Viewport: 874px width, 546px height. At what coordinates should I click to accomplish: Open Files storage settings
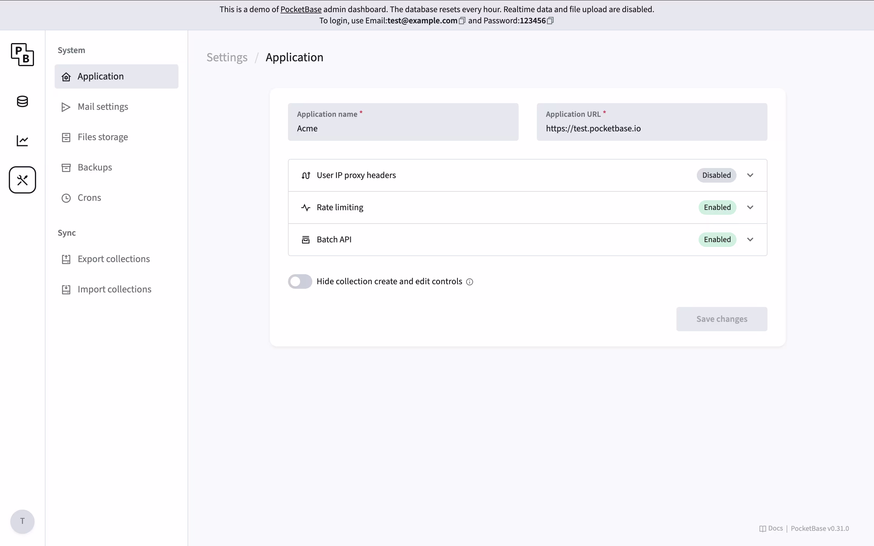tap(103, 137)
